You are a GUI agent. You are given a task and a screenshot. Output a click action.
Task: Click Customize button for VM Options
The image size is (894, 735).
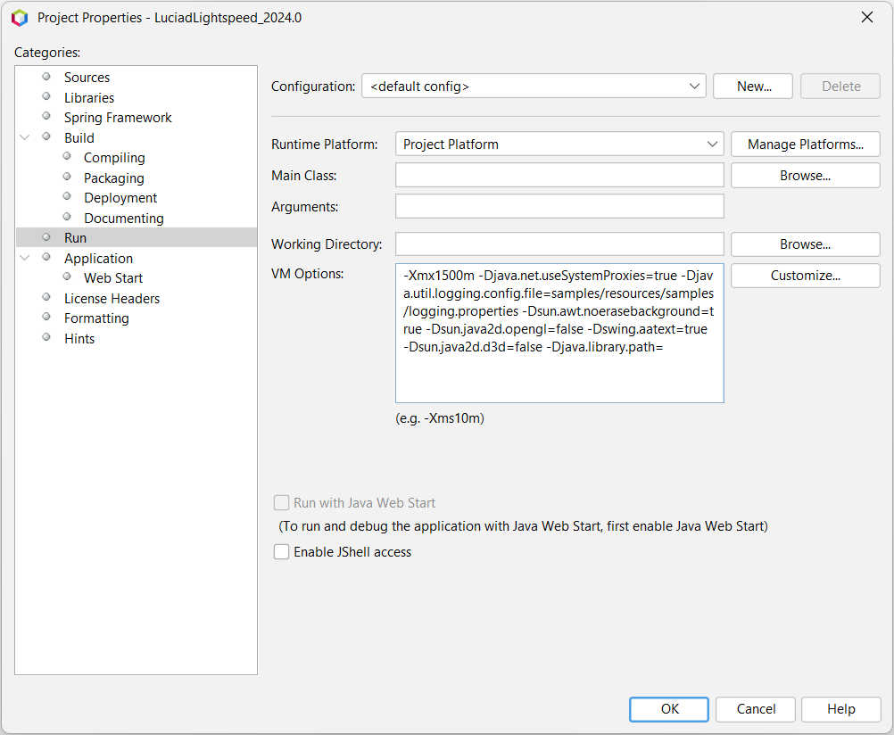[805, 276]
